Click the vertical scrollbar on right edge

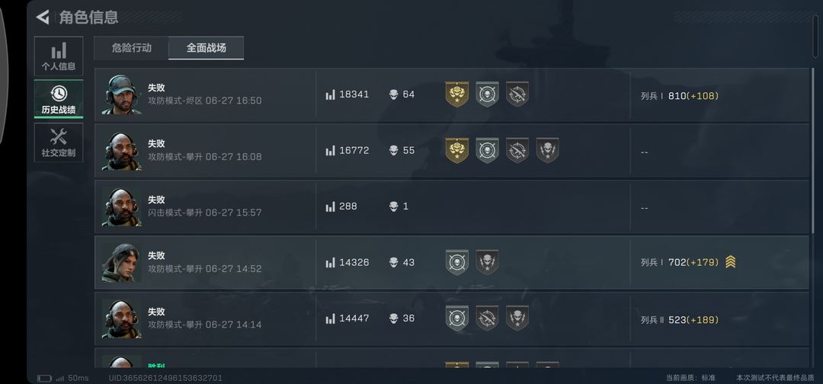[x=815, y=34]
